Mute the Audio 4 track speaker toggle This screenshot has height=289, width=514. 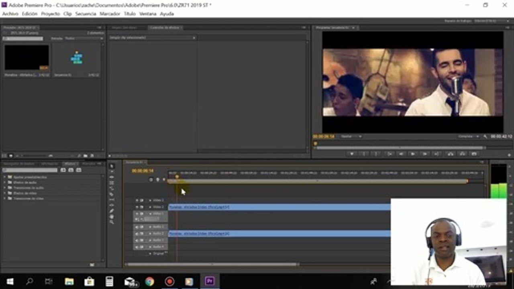point(137,247)
